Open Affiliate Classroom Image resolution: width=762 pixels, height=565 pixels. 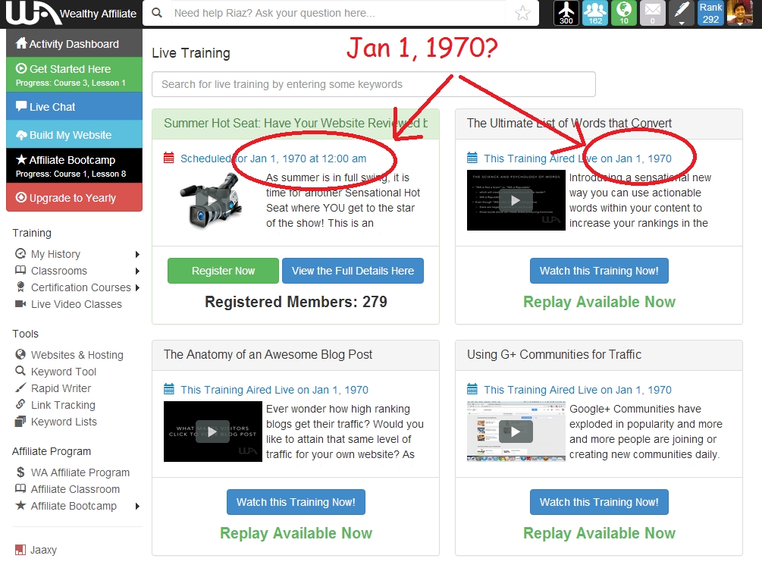click(75, 490)
